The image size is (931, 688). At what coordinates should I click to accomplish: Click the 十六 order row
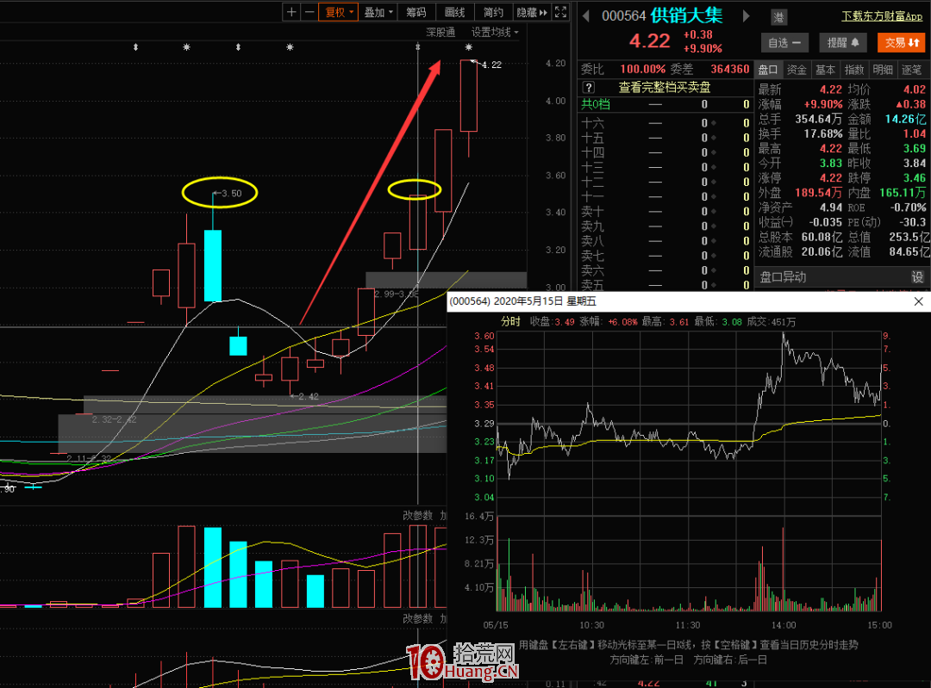pyautogui.click(x=665, y=123)
